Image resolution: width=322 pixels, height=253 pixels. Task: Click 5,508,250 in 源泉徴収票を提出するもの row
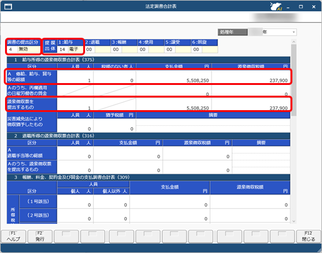point(173,104)
